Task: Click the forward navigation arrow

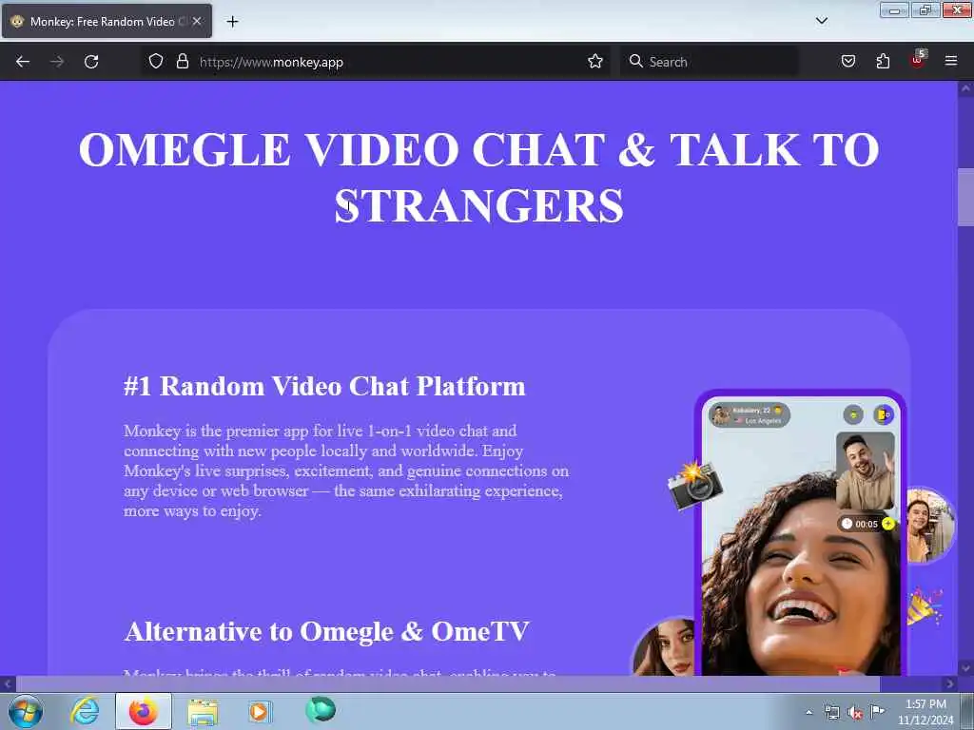Action: point(57,62)
